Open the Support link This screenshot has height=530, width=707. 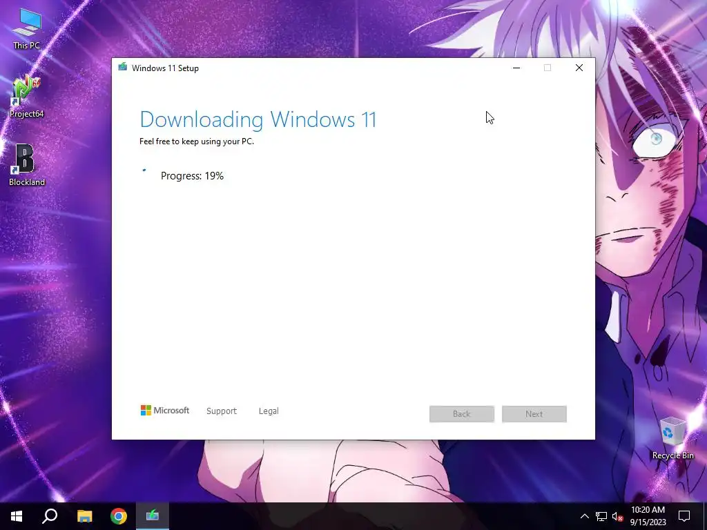pyautogui.click(x=222, y=411)
